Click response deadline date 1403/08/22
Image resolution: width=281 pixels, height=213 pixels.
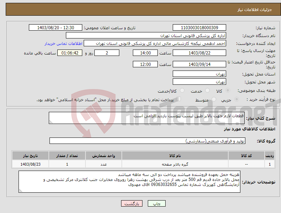[x=199, y=53]
